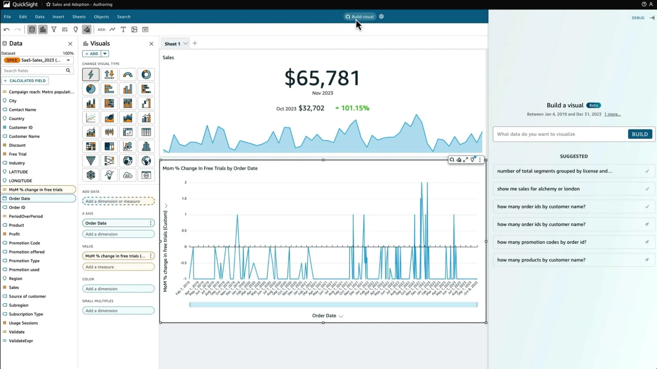
Task: Click the chart's horizontal range slider
Action: tap(333, 305)
